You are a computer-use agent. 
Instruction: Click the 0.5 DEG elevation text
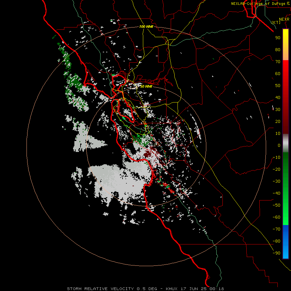[147, 289]
